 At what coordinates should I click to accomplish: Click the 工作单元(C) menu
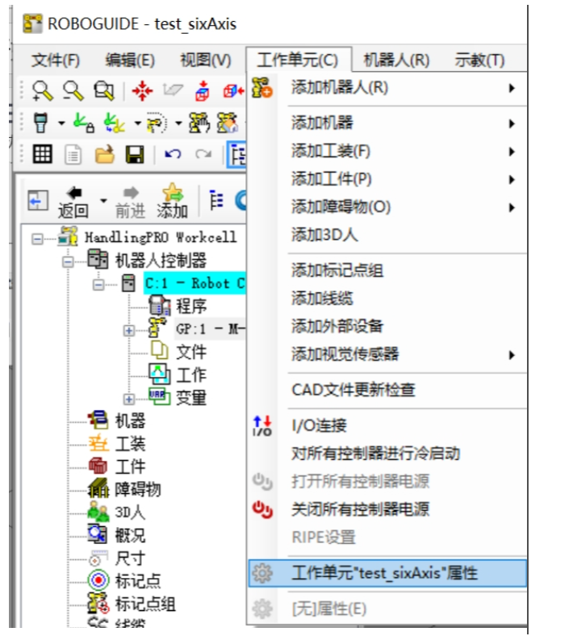[x=298, y=61]
